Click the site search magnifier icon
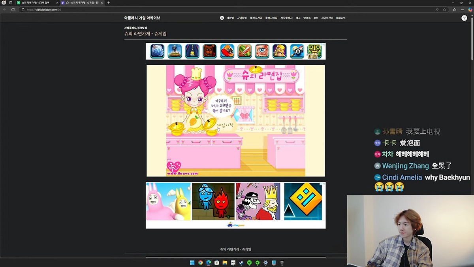 point(222,18)
